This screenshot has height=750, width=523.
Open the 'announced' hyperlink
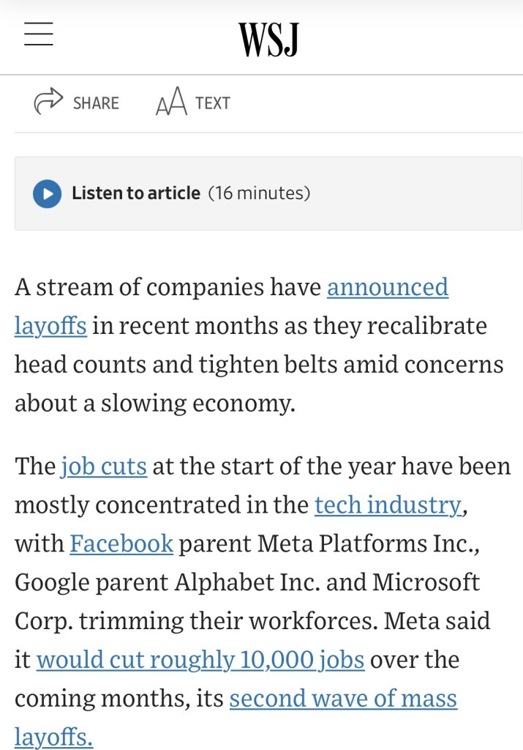pos(387,286)
